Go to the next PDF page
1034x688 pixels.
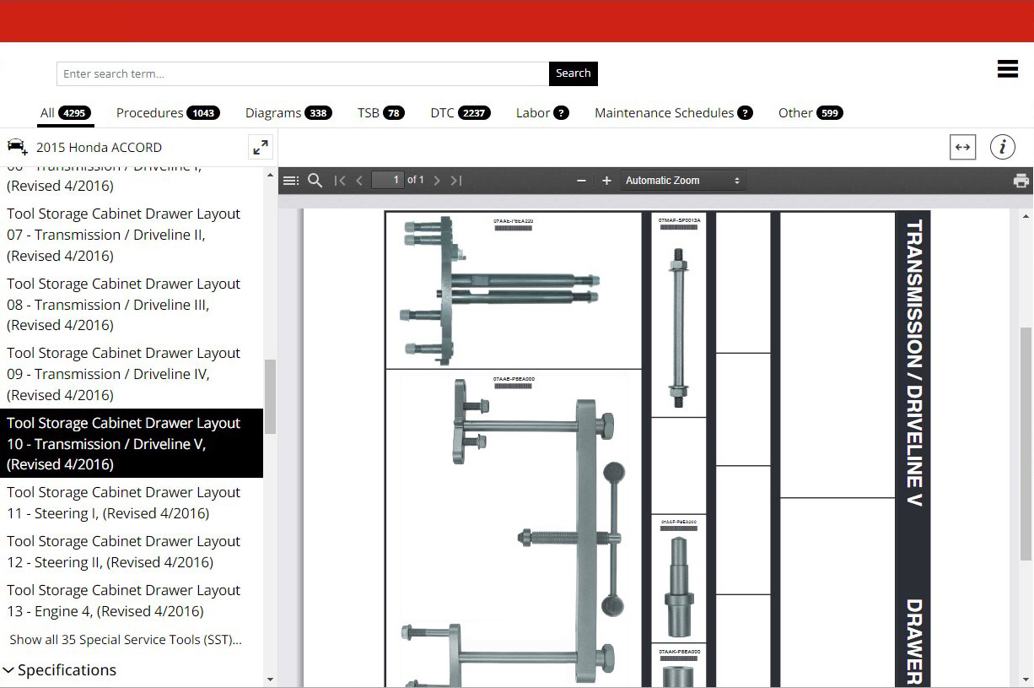437,181
